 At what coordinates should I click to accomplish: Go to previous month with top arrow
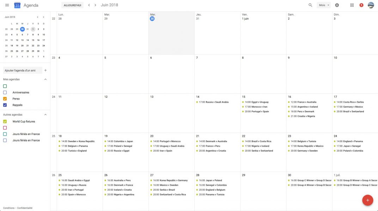point(89,5)
